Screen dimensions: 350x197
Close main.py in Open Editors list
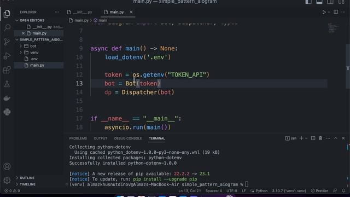(x=23, y=33)
